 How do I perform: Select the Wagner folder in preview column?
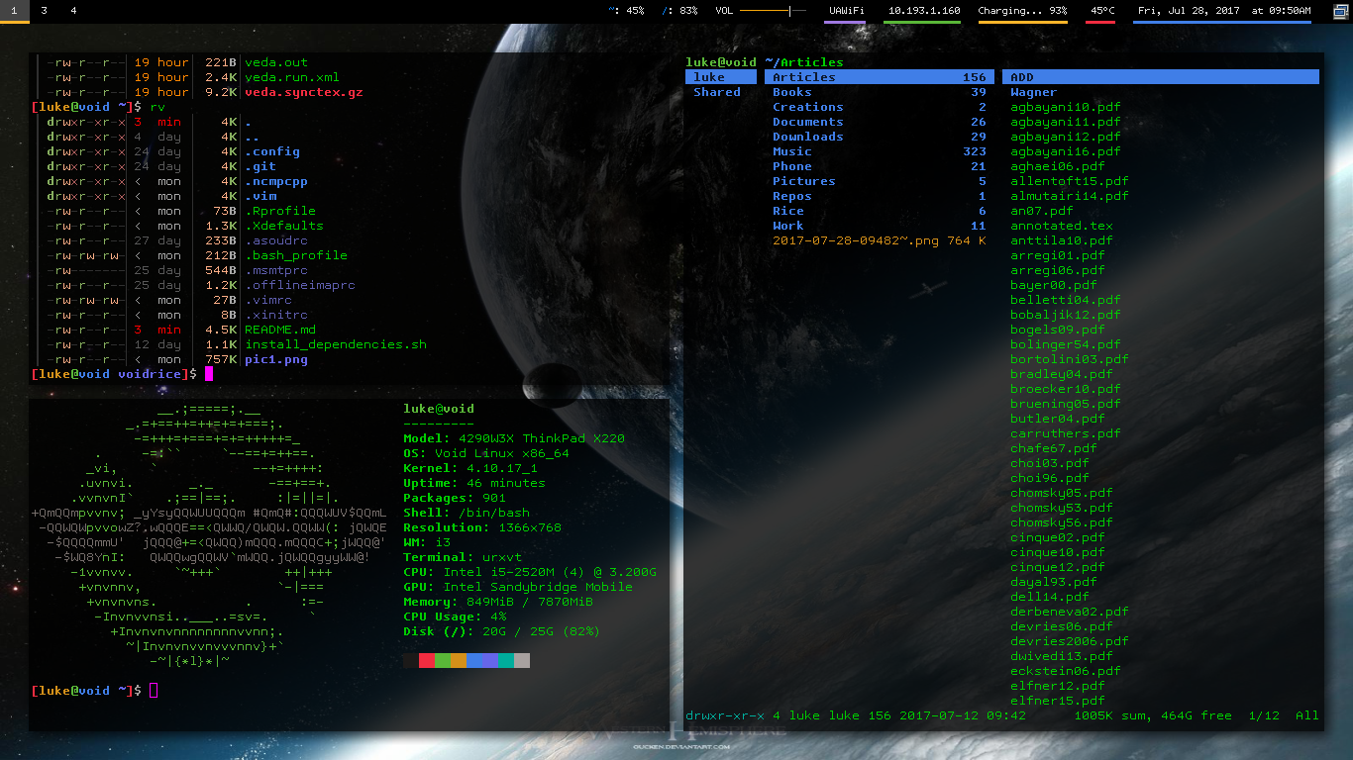(x=1033, y=92)
